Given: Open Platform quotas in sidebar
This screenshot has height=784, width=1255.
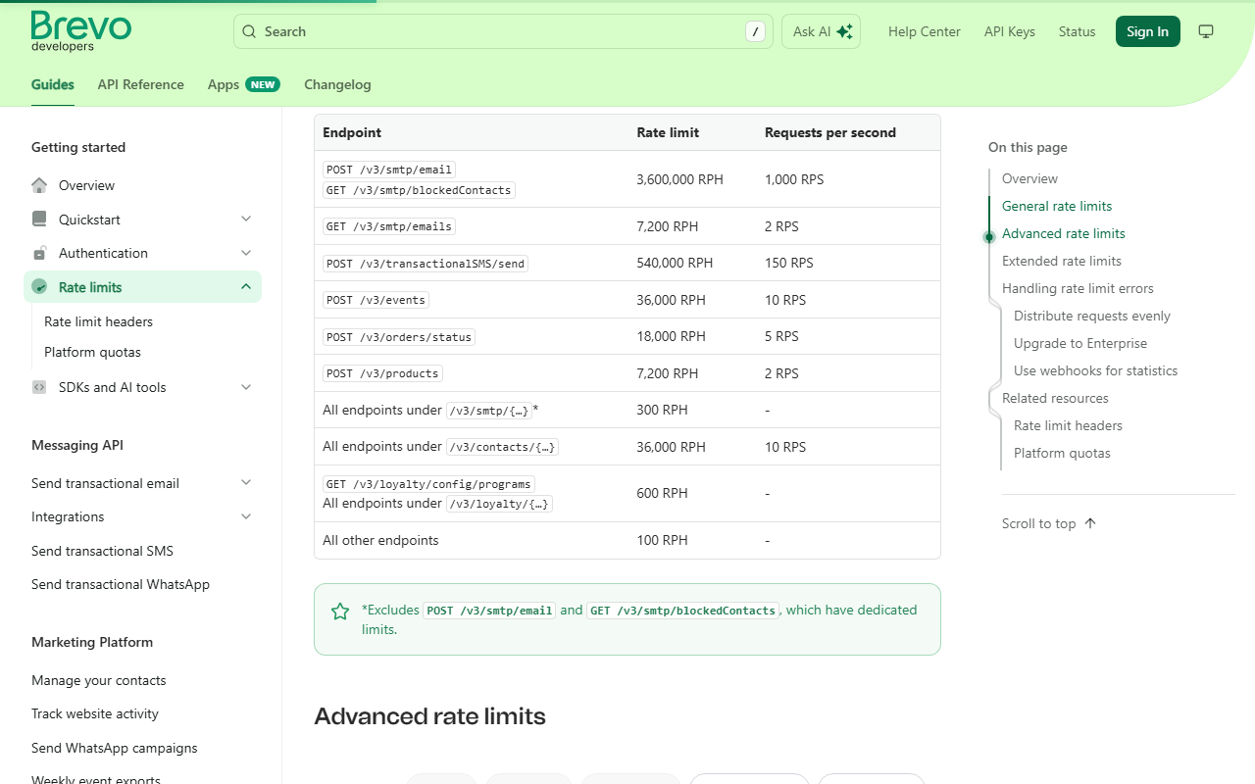Looking at the screenshot, I should click(x=92, y=352).
